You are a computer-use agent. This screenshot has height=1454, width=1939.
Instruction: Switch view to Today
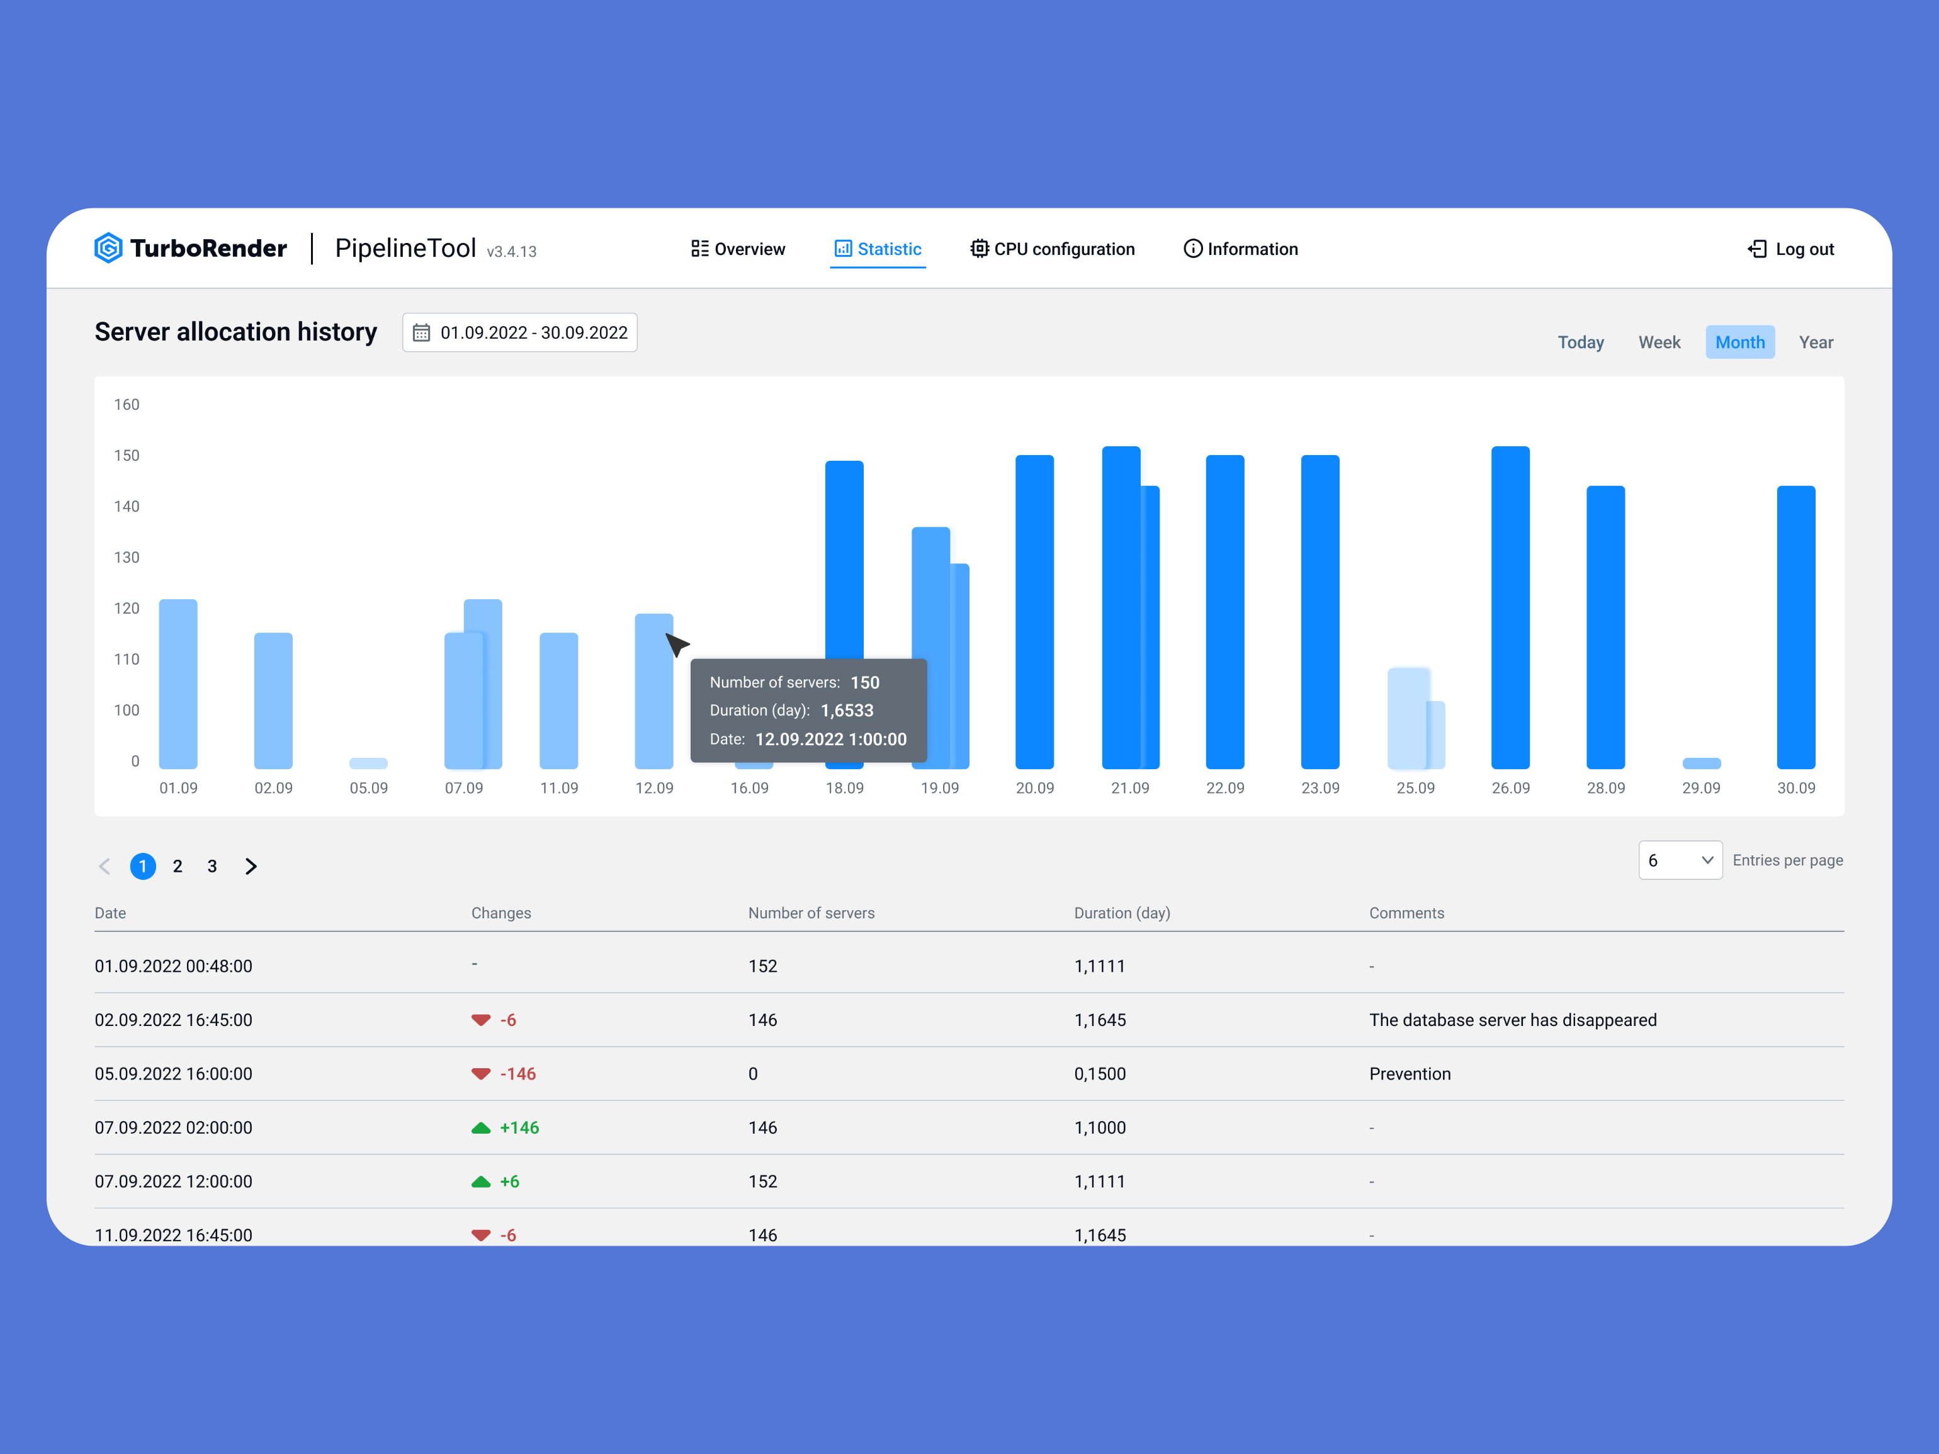tap(1581, 342)
